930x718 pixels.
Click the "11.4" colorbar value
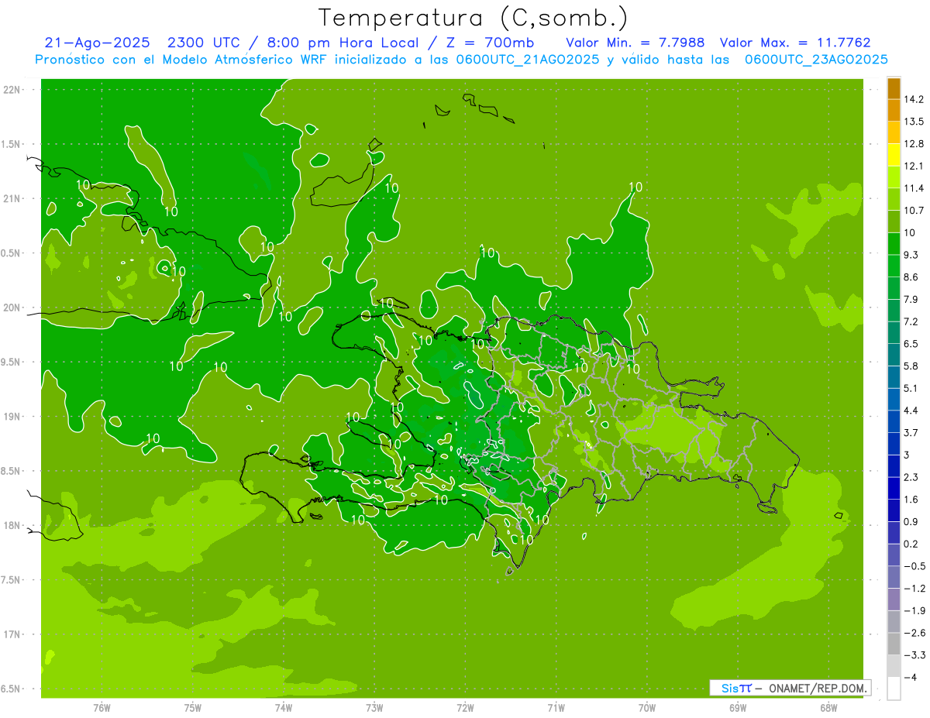pyautogui.click(x=914, y=188)
